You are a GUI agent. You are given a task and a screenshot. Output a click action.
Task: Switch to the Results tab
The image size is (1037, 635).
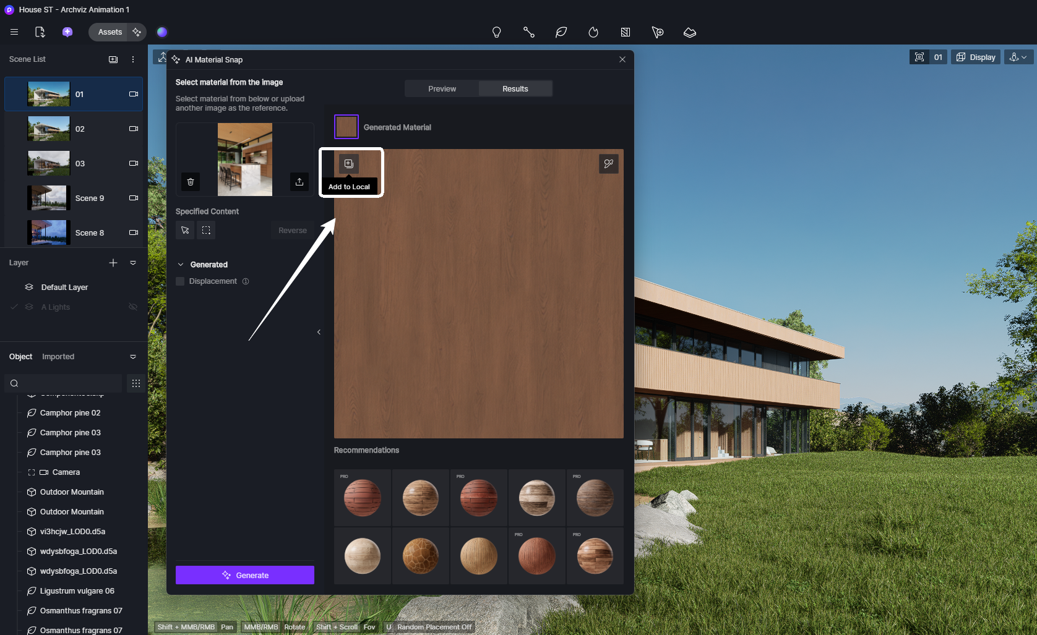pyautogui.click(x=515, y=89)
